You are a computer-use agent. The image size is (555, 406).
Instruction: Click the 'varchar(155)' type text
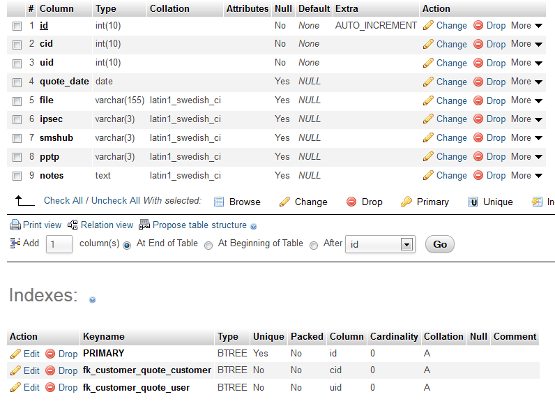click(x=120, y=100)
